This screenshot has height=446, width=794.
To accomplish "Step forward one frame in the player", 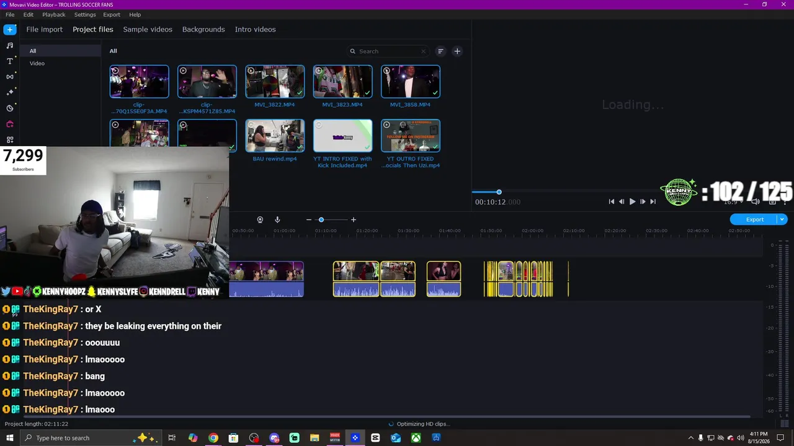I will tap(643, 201).
